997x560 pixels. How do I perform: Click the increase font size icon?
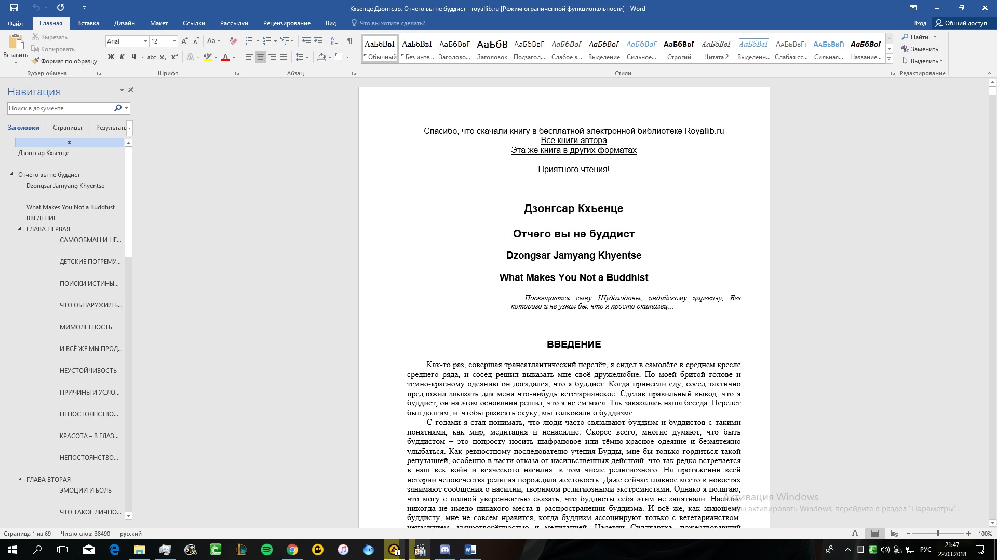184,41
